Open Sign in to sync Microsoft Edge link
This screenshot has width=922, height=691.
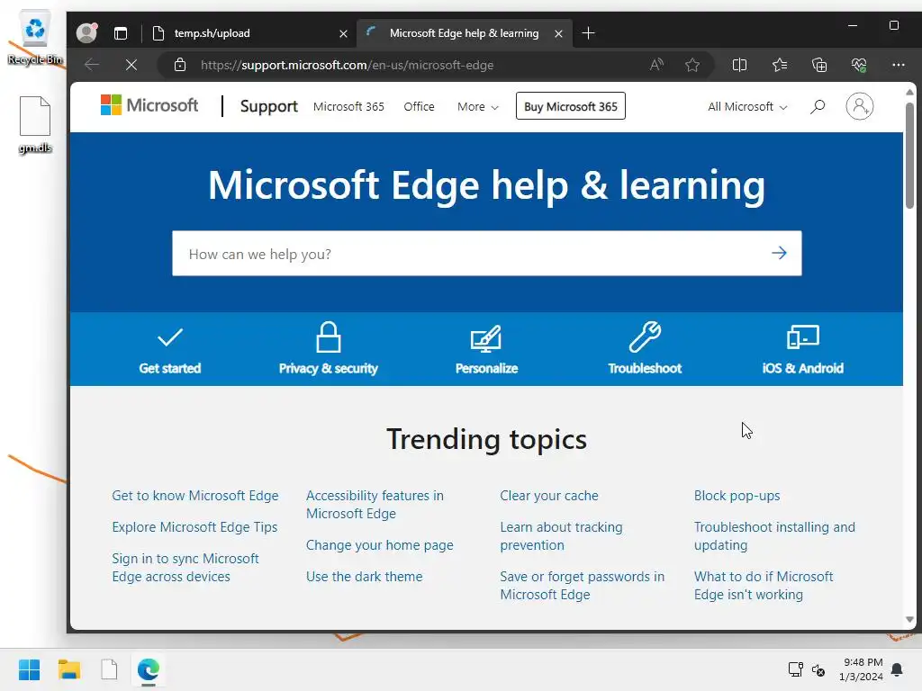pos(185,567)
